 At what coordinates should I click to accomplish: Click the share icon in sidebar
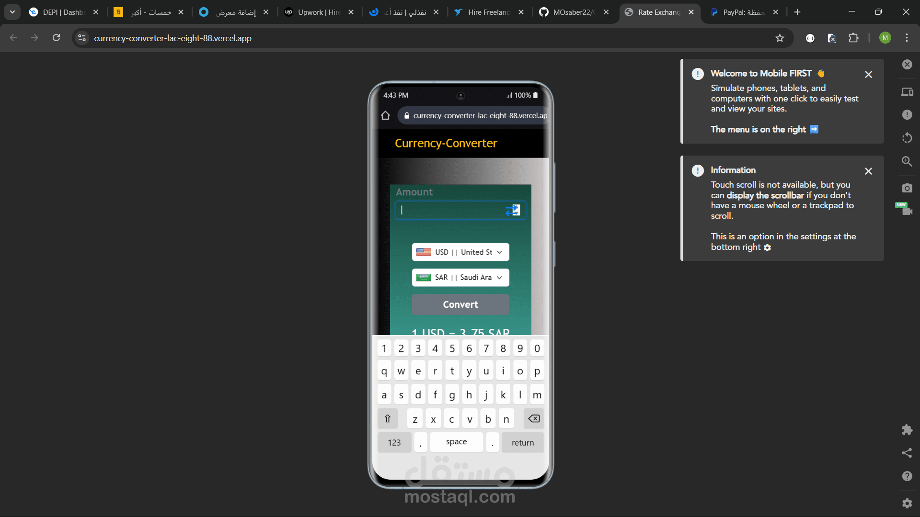point(907,453)
